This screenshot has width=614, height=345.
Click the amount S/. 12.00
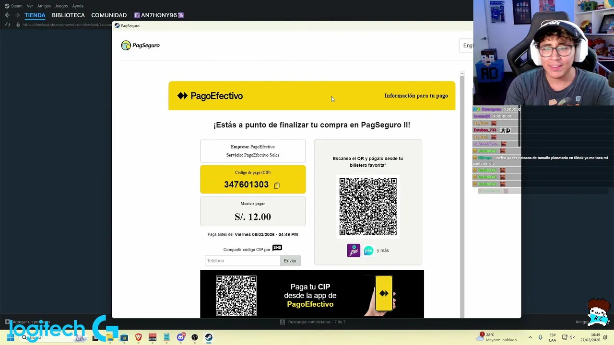pyautogui.click(x=253, y=217)
